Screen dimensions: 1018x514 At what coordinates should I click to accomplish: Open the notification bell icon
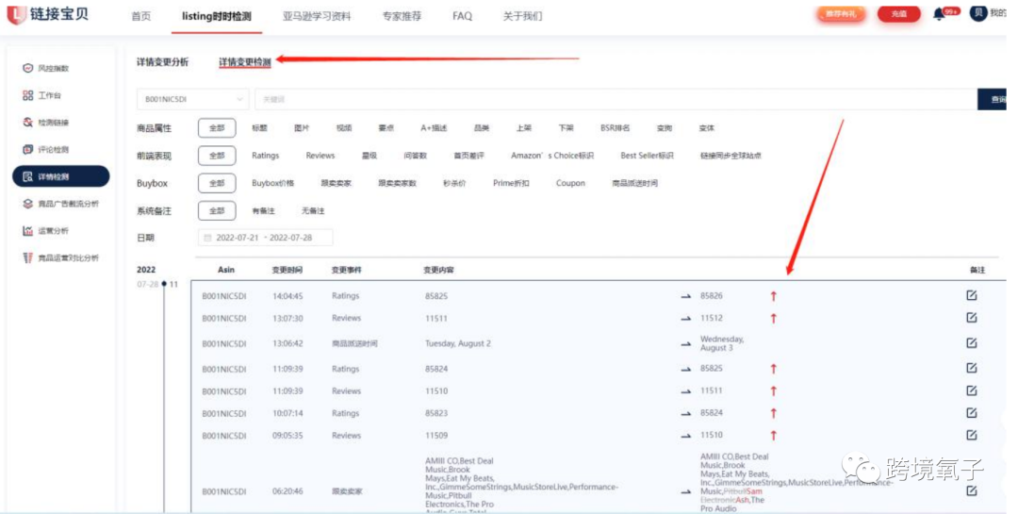tap(939, 14)
